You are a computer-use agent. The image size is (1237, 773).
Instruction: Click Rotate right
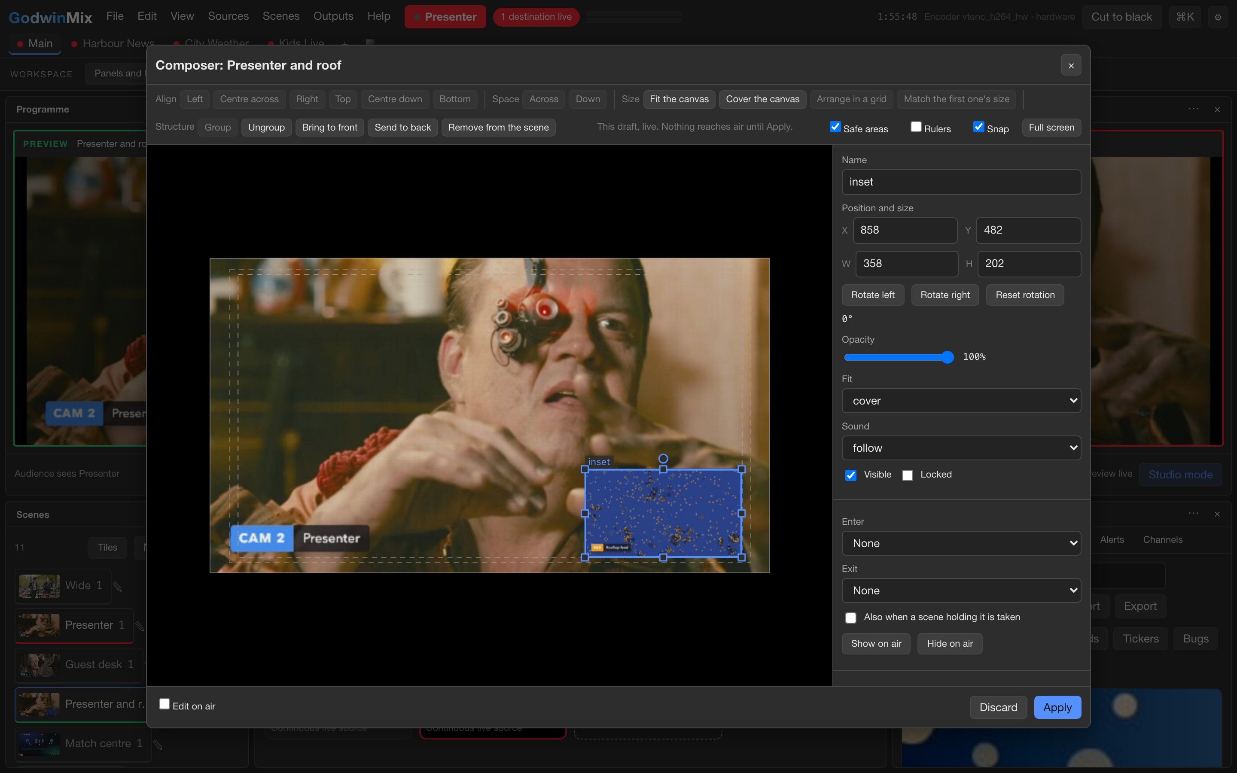coord(945,295)
